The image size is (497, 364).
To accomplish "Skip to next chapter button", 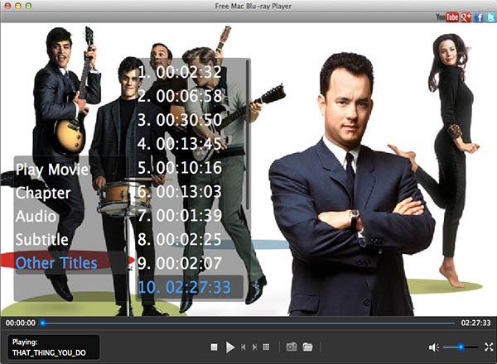I will 254,347.
